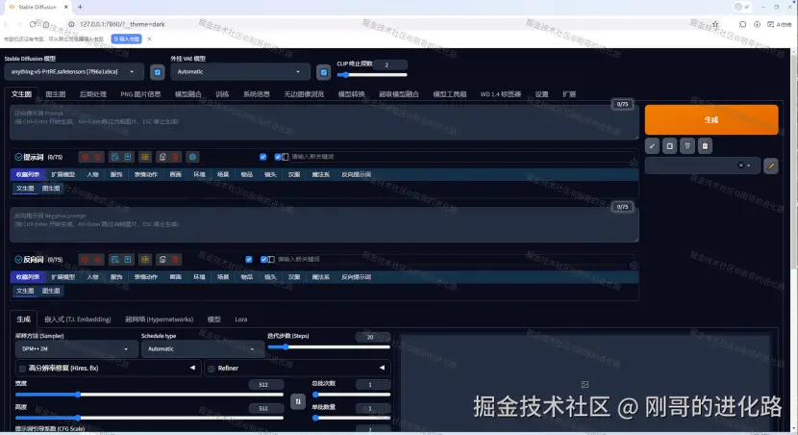The height and width of the screenshot is (435, 798).
Task: Select 魔法系 category in 提示词 panel
Action: 320,174
